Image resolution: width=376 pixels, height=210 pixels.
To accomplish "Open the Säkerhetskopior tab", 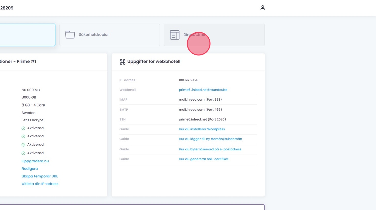I will coord(109,35).
